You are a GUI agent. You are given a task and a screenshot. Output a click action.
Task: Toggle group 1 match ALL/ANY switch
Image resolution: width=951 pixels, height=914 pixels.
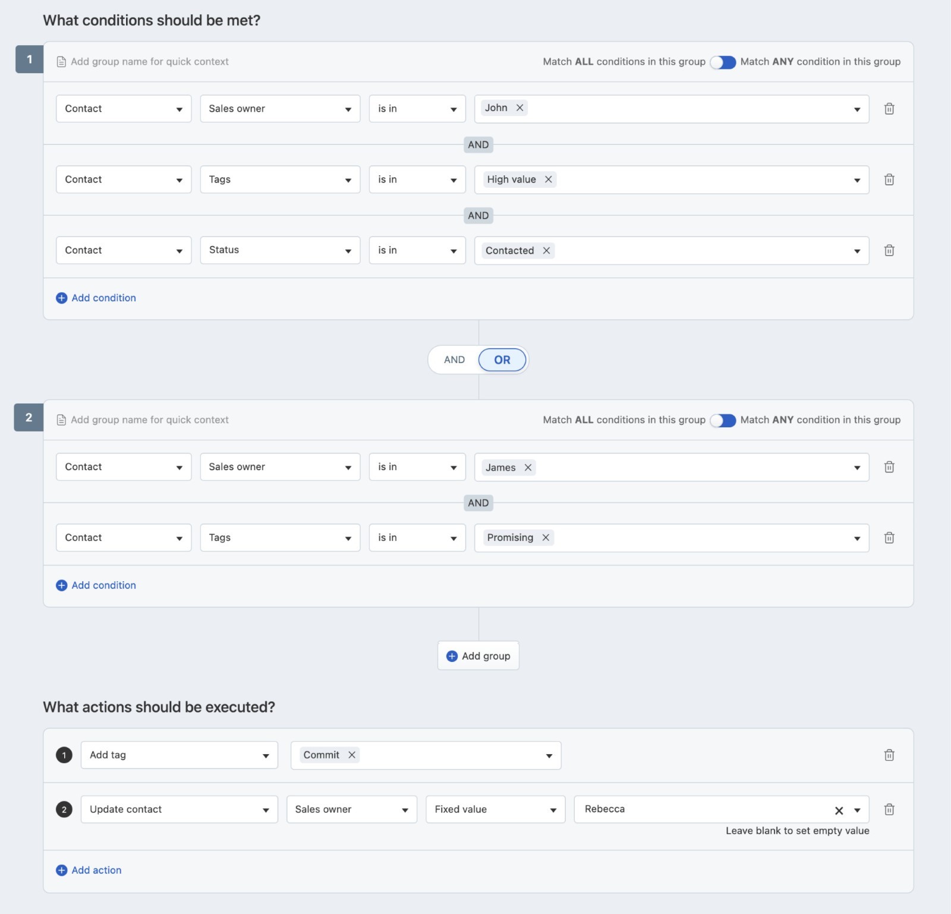point(723,62)
